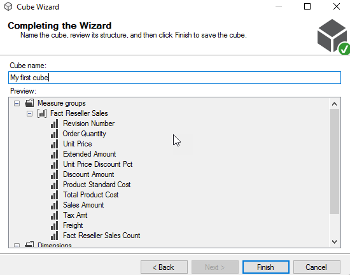Click the Fact Reseller Sales measure group icon
The height and width of the screenshot is (275, 350).
pos(42,113)
